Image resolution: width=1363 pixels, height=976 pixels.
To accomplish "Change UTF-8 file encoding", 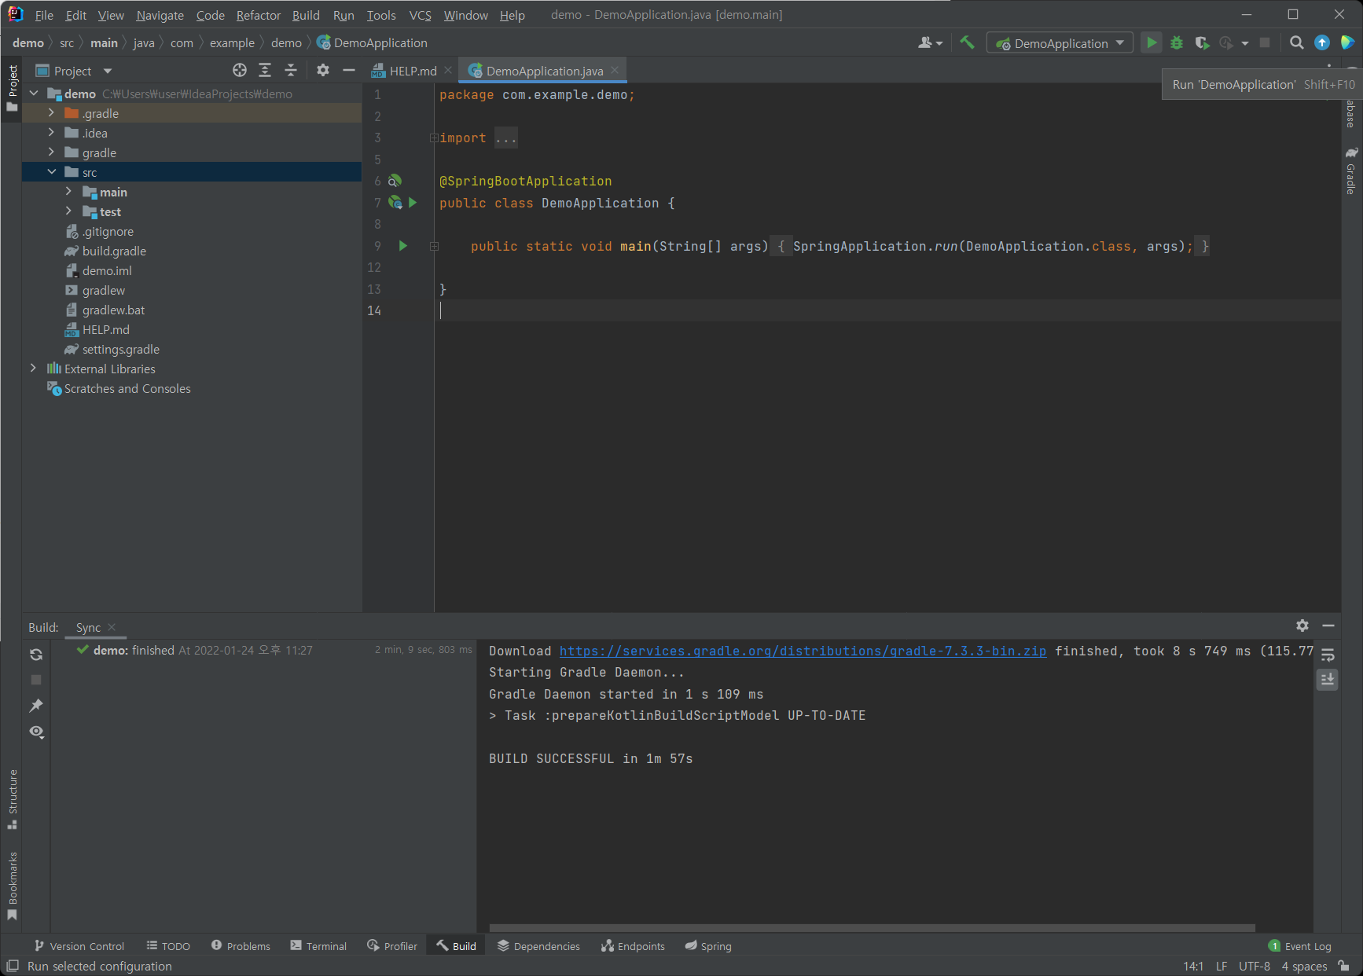I will (1255, 967).
